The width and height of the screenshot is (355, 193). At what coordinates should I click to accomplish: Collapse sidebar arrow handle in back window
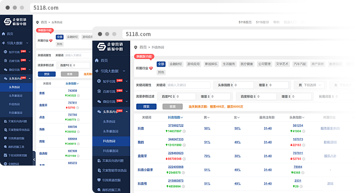tap(34, 159)
